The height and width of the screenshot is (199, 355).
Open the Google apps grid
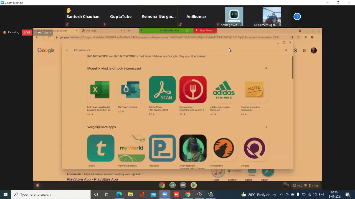[x=305, y=50]
